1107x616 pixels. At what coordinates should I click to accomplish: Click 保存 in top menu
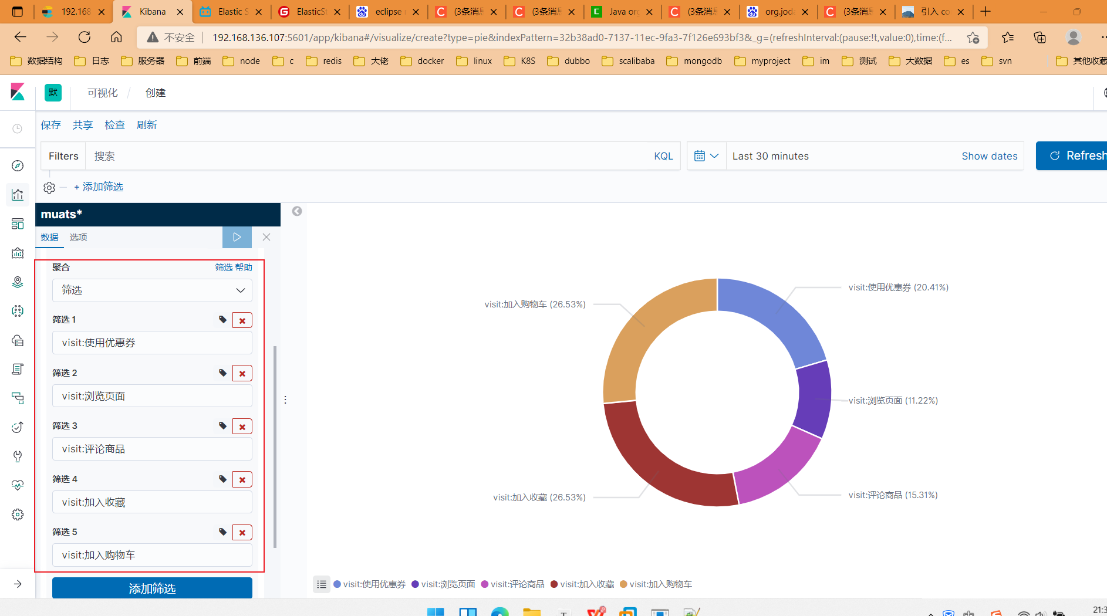tap(51, 125)
